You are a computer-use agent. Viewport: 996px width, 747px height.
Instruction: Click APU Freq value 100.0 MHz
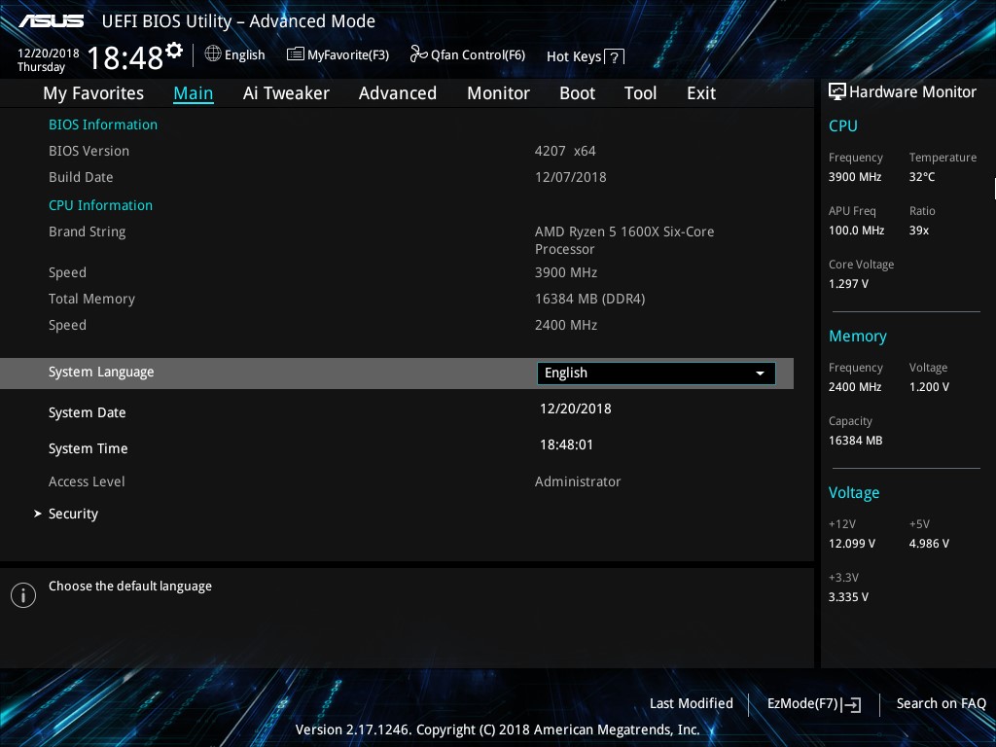pyautogui.click(x=856, y=230)
